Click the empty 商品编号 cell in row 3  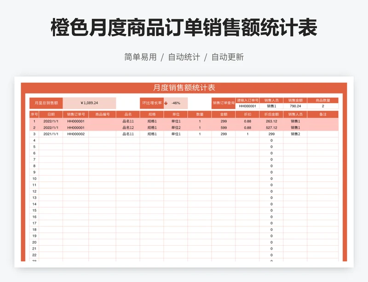(x=102, y=134)
